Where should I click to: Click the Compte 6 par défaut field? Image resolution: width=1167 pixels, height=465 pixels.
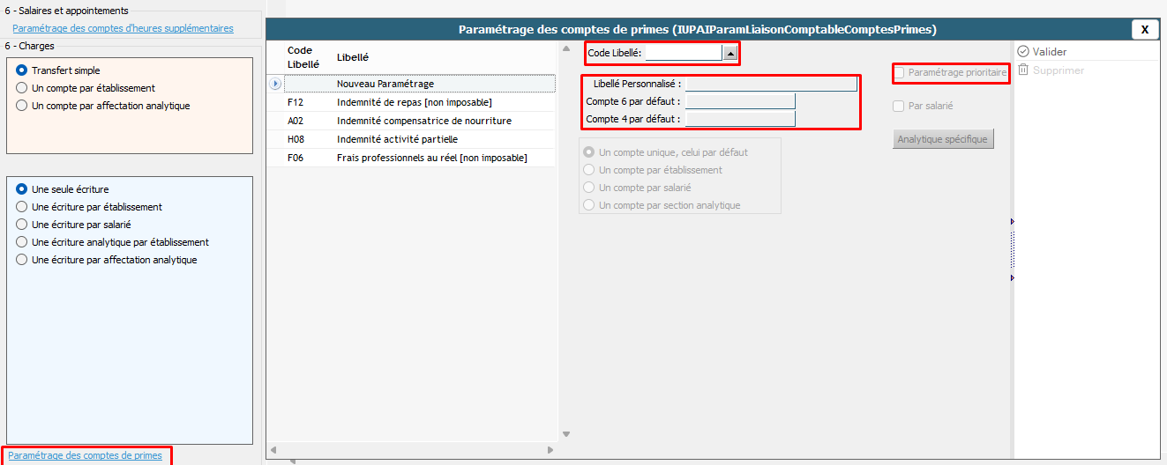pos(740,101)
